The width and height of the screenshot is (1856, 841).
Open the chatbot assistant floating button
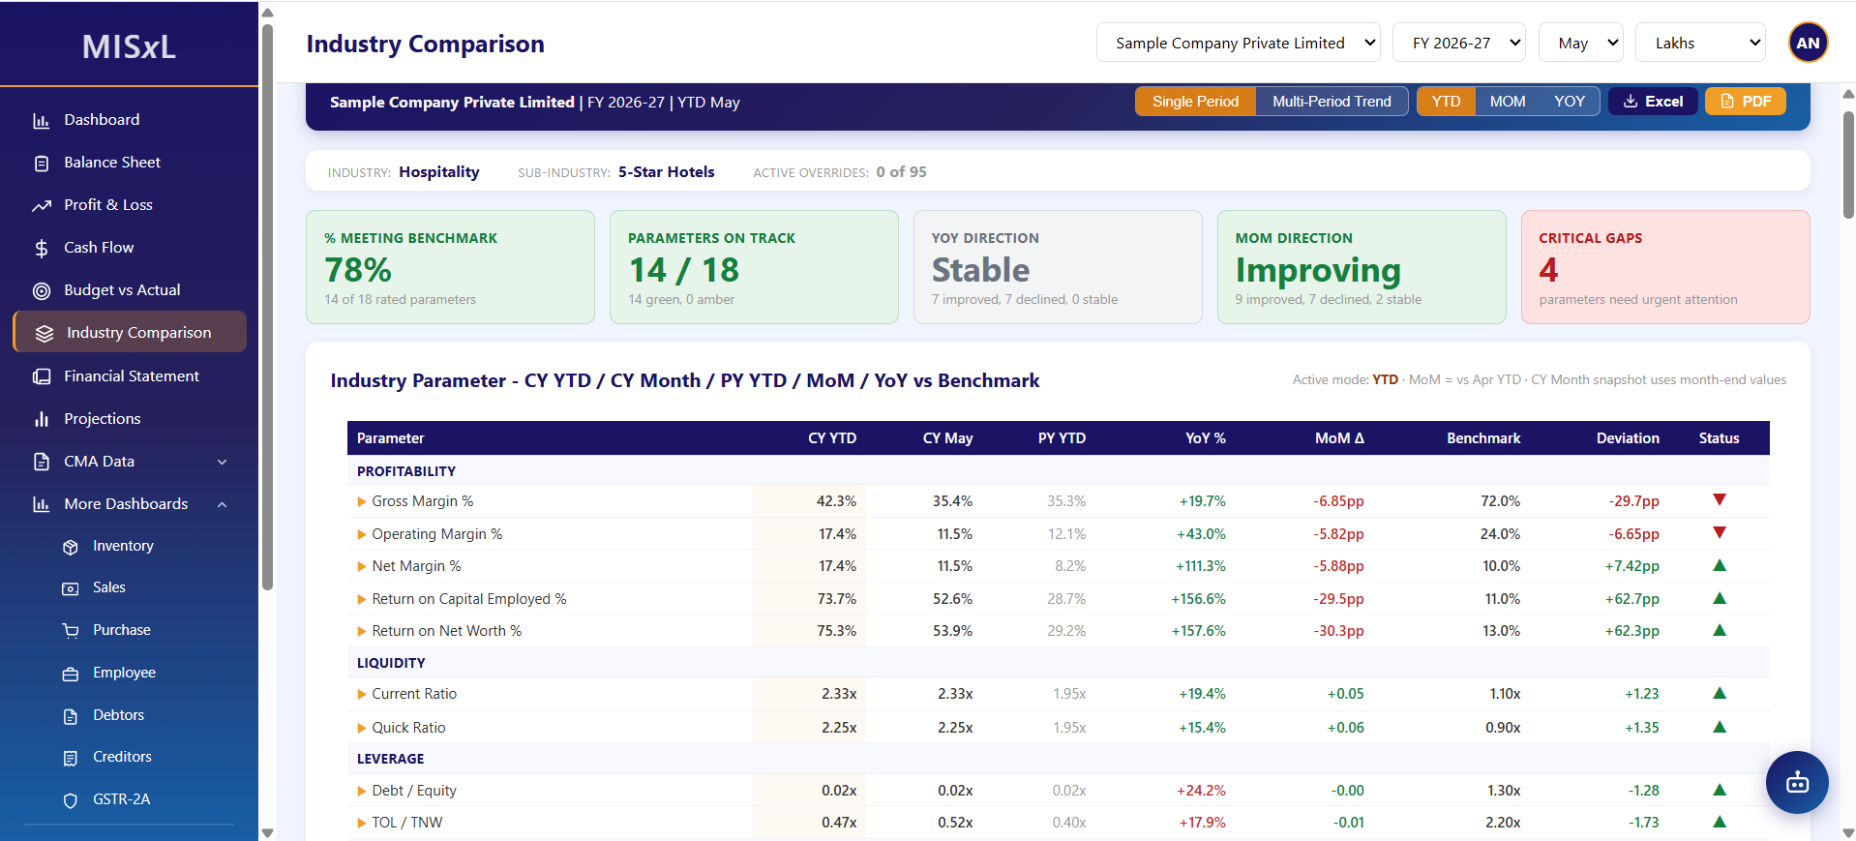pos(1797,782)
